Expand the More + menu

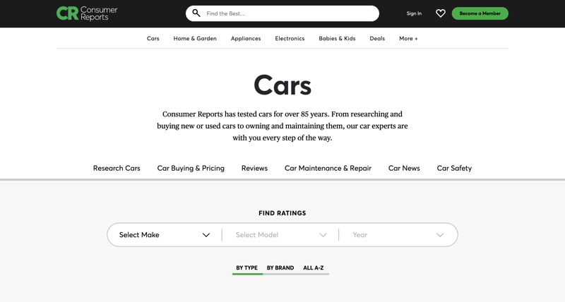pyautogui.click(x=408, y=39)
